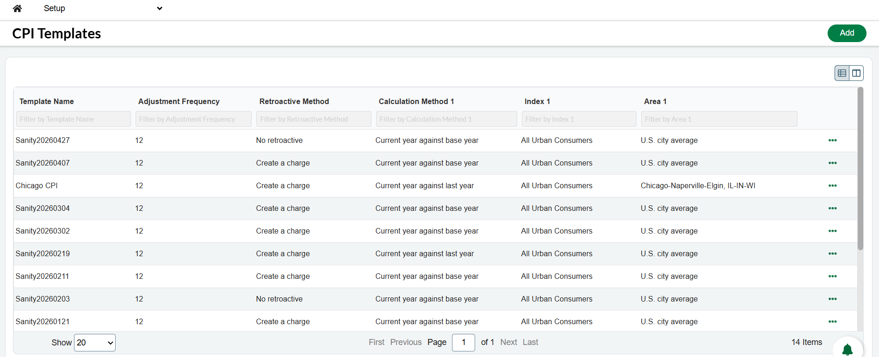Select the Sanity20260407 template name
Image resolution: width=879 pixels, height=357 pixels.
[x=43, y=163]
